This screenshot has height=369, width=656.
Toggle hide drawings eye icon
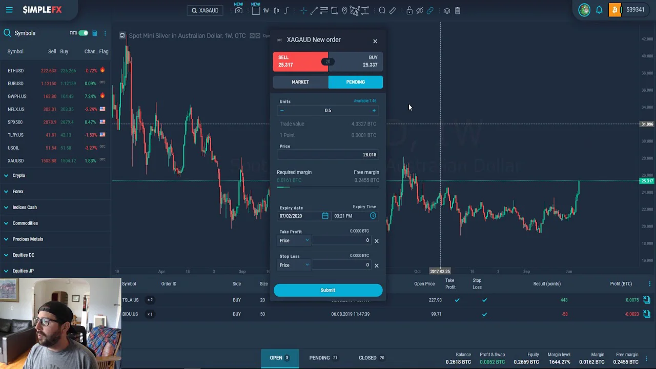pos(420,11)
